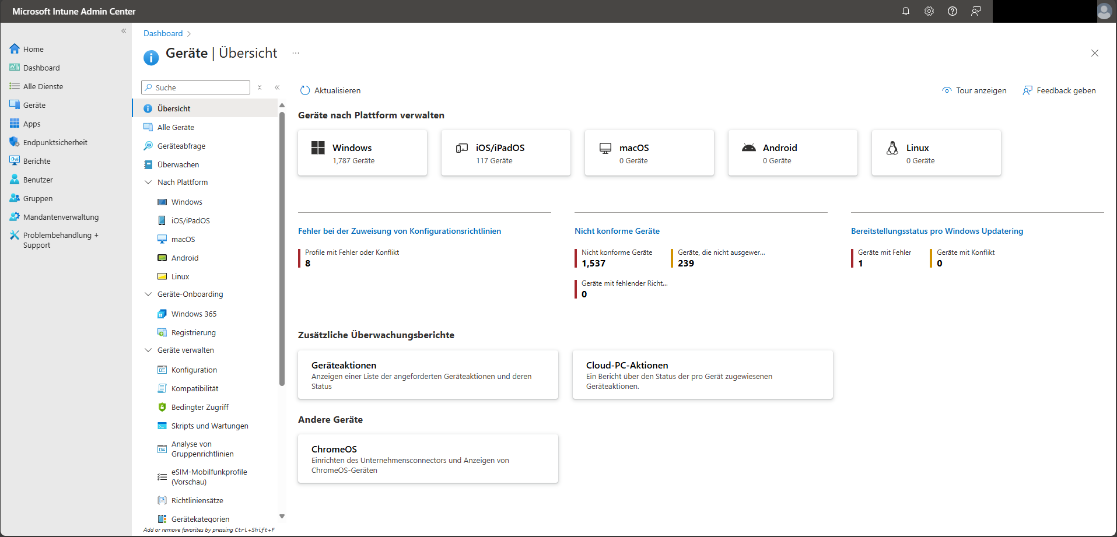This screenshot has width=1117, height=537.
Task: Click the Dashboard breadcrumb link
Action: pyautogui.click(x=163, y=33)
